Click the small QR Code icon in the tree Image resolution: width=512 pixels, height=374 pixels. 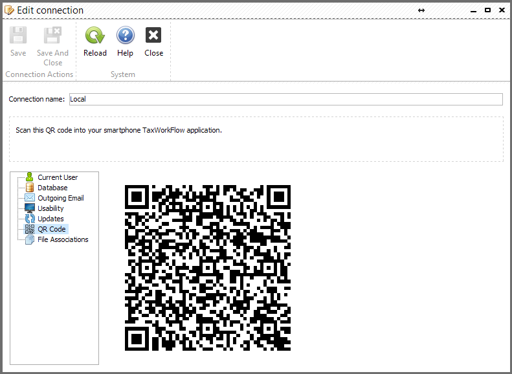click(30, 229)
